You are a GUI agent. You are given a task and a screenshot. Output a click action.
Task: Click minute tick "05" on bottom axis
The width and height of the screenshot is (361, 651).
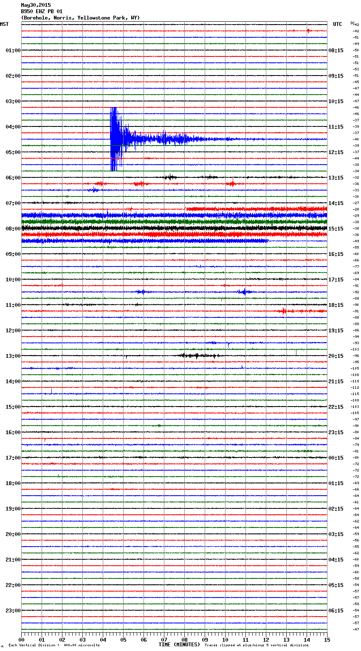click(123, 640)
